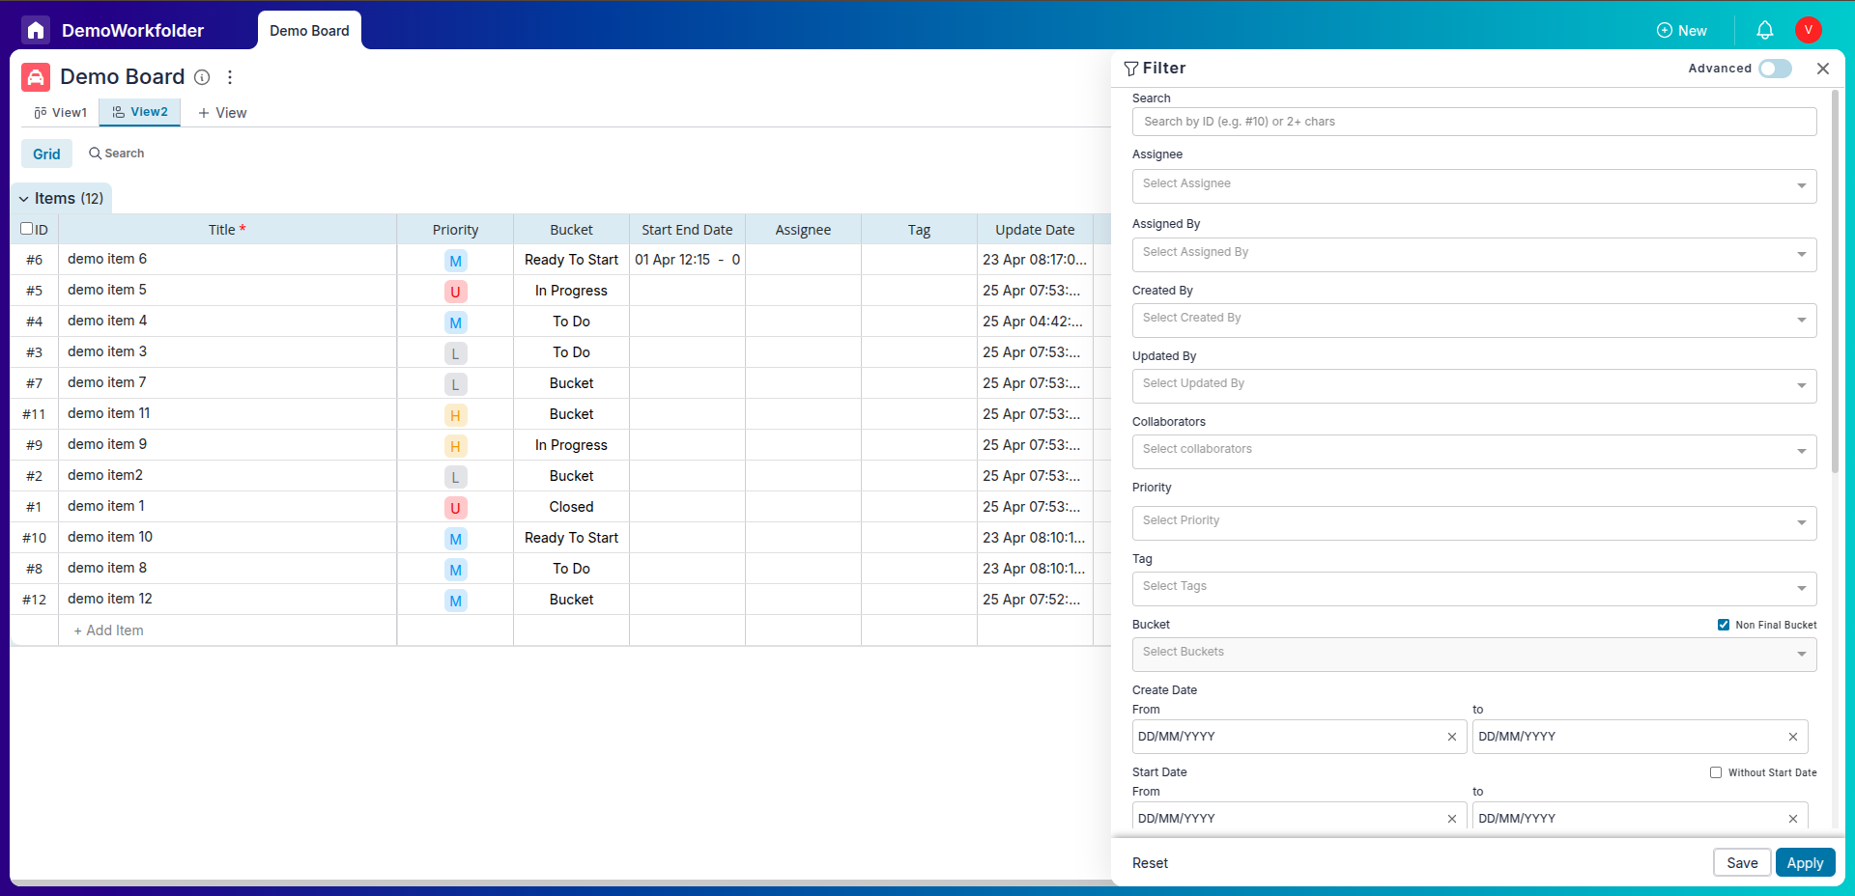Select the Demo Board top tab

pyautogui.click(x=309, y=31)
